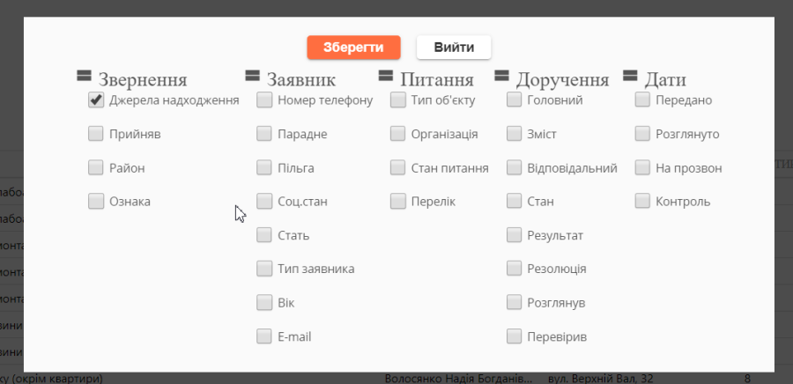Click the hamburger icon beside Заявник
793x384 pixels.
(x=253, y=77)
